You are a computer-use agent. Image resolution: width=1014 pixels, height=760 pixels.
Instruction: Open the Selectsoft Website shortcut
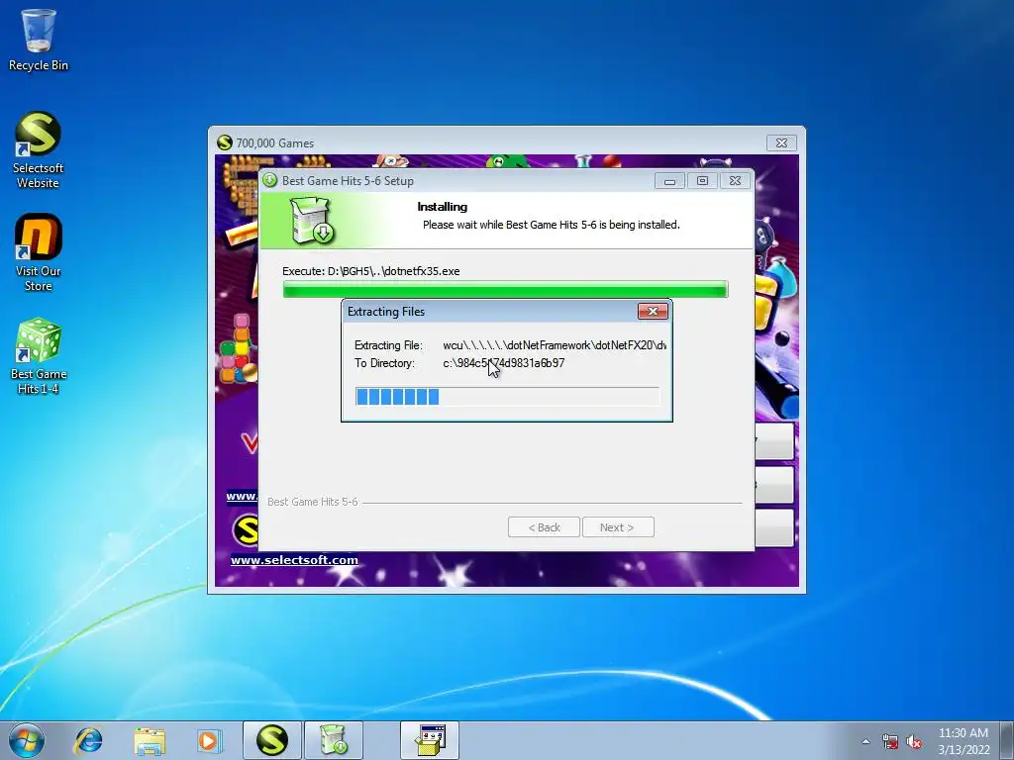(39, 150)
